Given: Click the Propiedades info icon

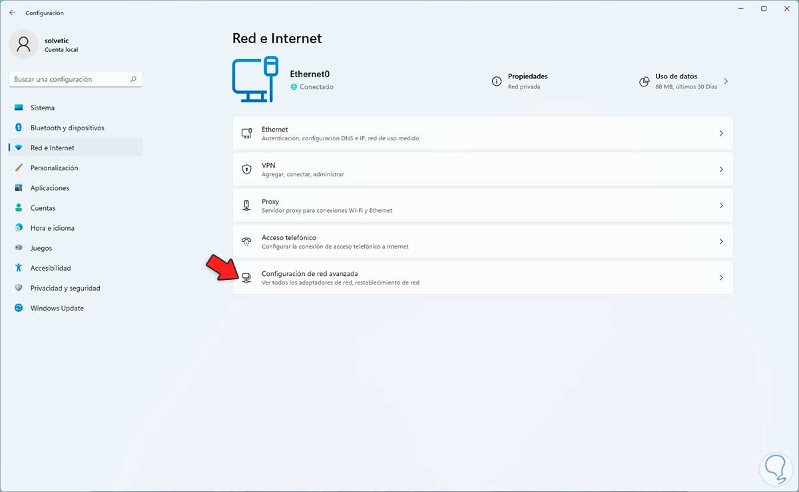Looking at the screenshot, I should click(496, 81).
